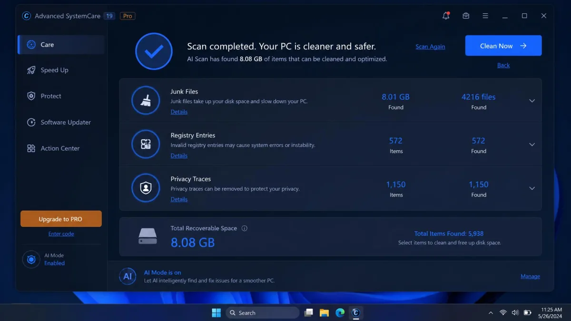
Task: Click the Upgrade to PRO button
Action: (x=61, y=219)
